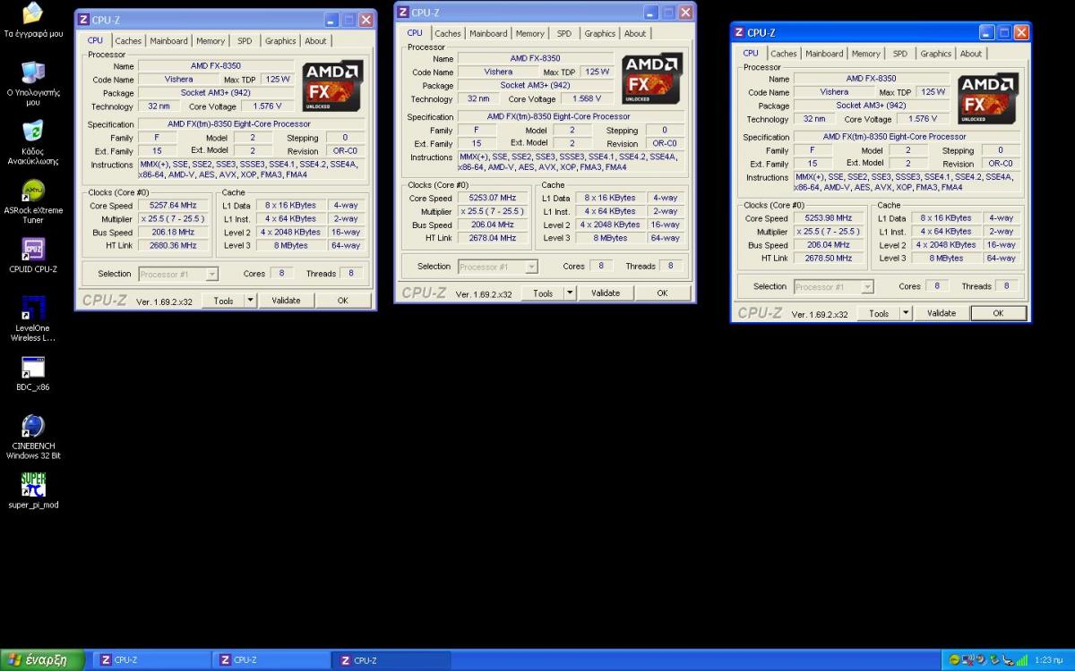The width and height of the screenshot is (1075, 671).
Task: Open Graphics tab in middle CPU-Z window
Action: pos(599,33)
